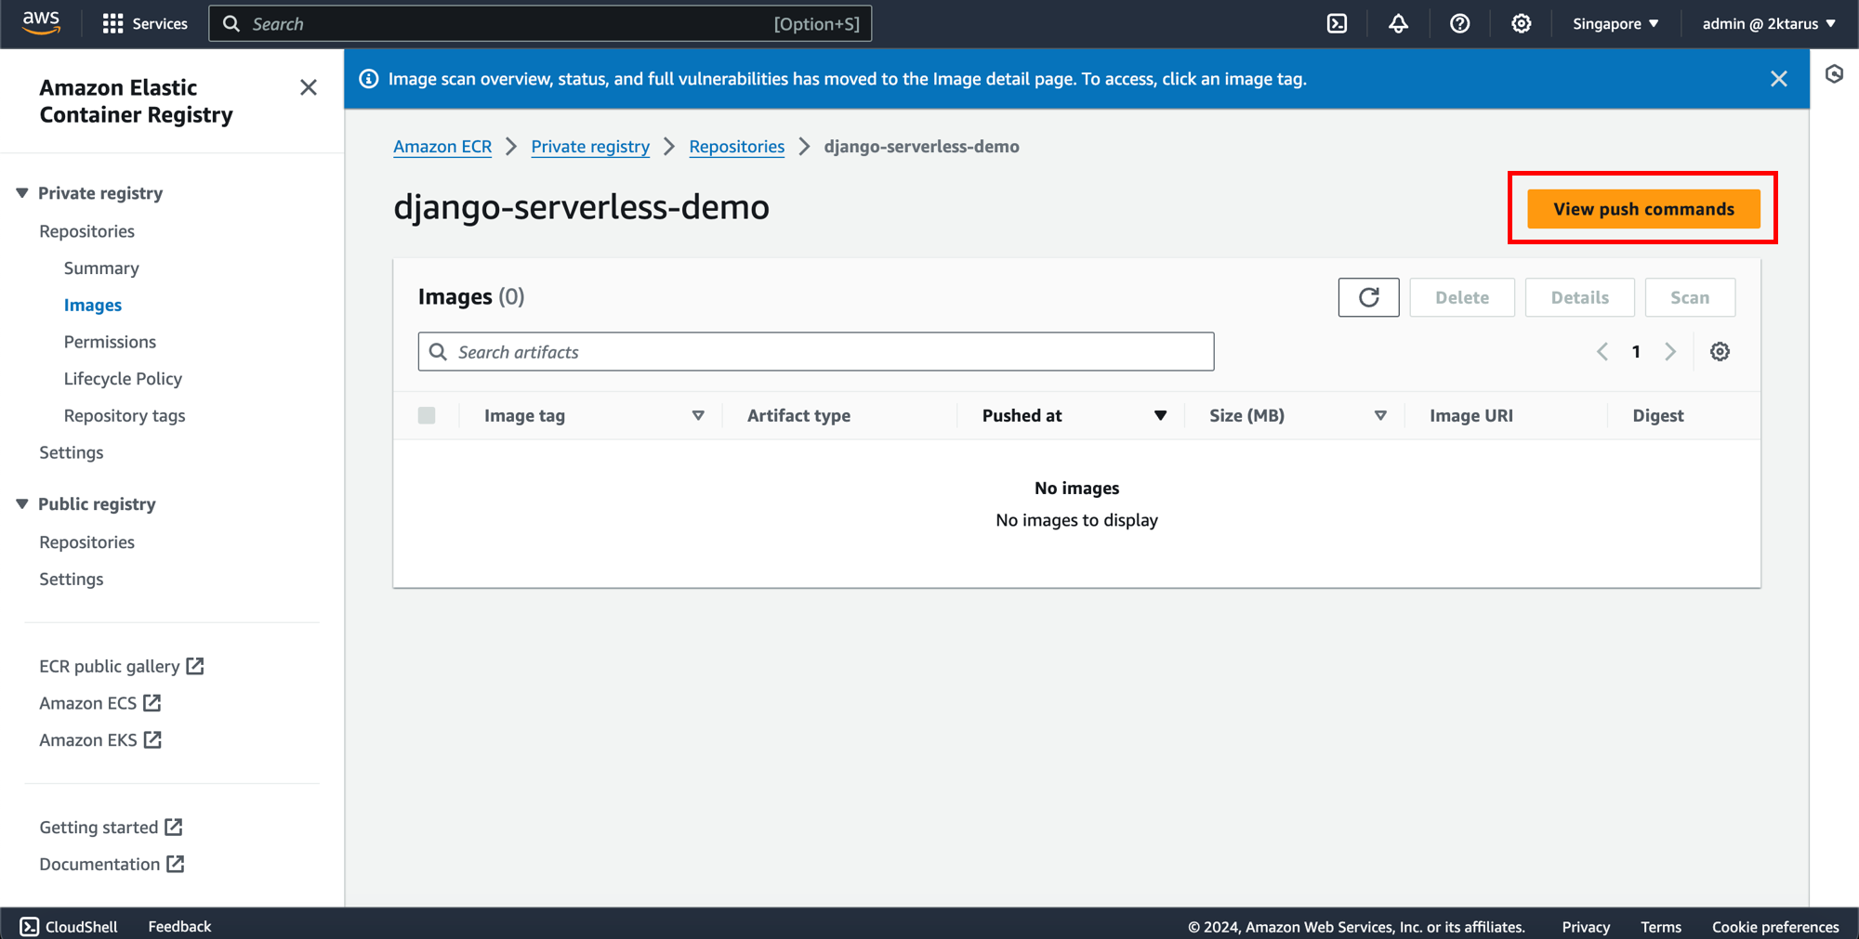Click the Details button
Screen dimensions: 1859x939
1579,297
